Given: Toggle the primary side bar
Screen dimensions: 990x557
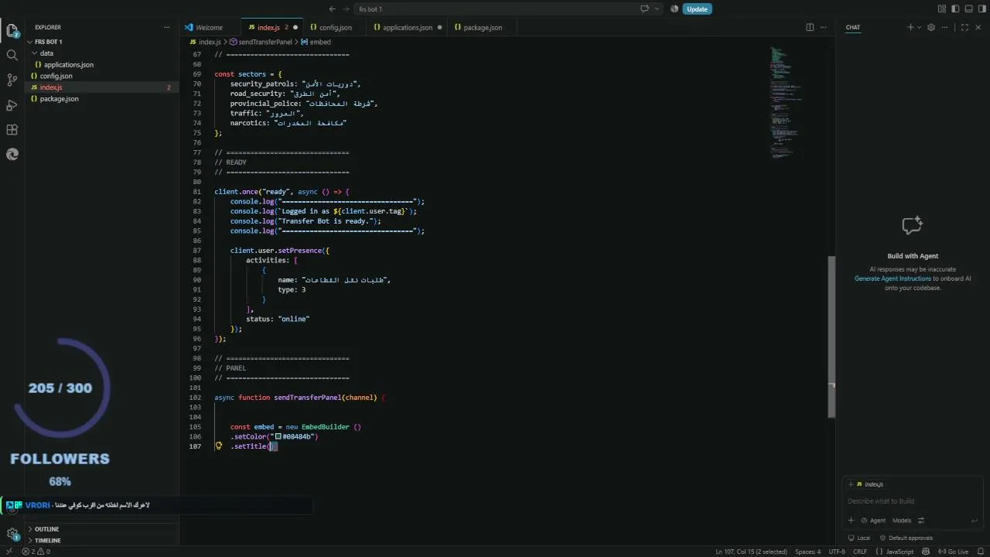Looking at the screenshot, I should 954,9.
